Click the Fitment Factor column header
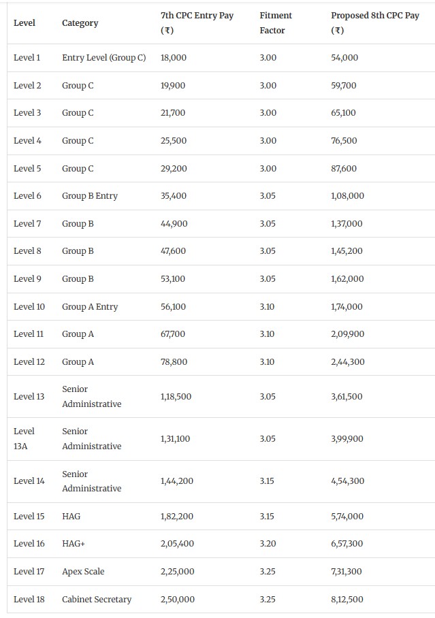Image resolution: width=435 pixels, height=618 pixels. point(275,23)
